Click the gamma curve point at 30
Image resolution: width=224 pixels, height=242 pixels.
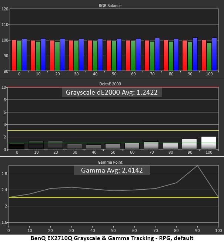coord(71,187)
